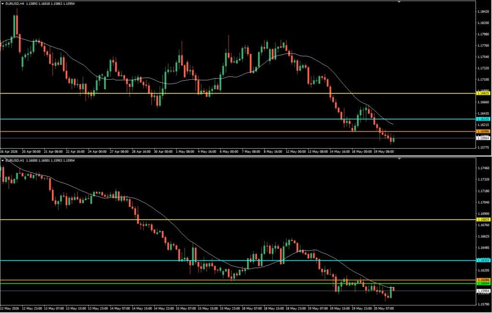
Task: Click 1.16485 on the H1 price scale
Action: pos(484,247)
